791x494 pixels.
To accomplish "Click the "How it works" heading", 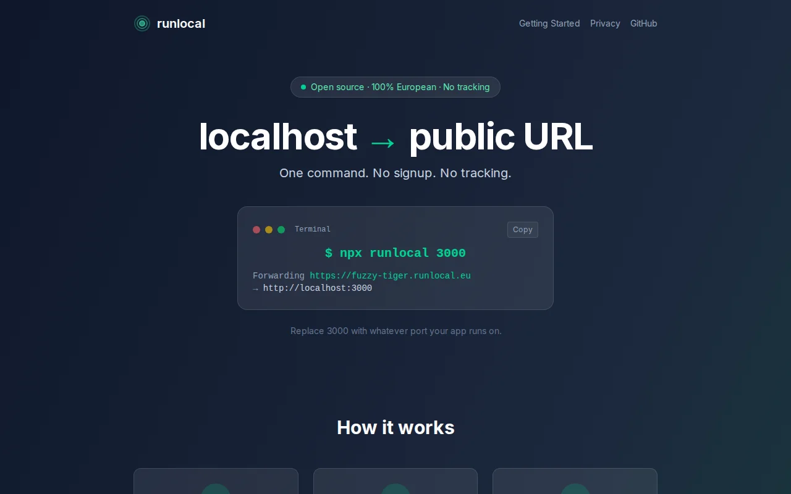I will tap(395, 427).
